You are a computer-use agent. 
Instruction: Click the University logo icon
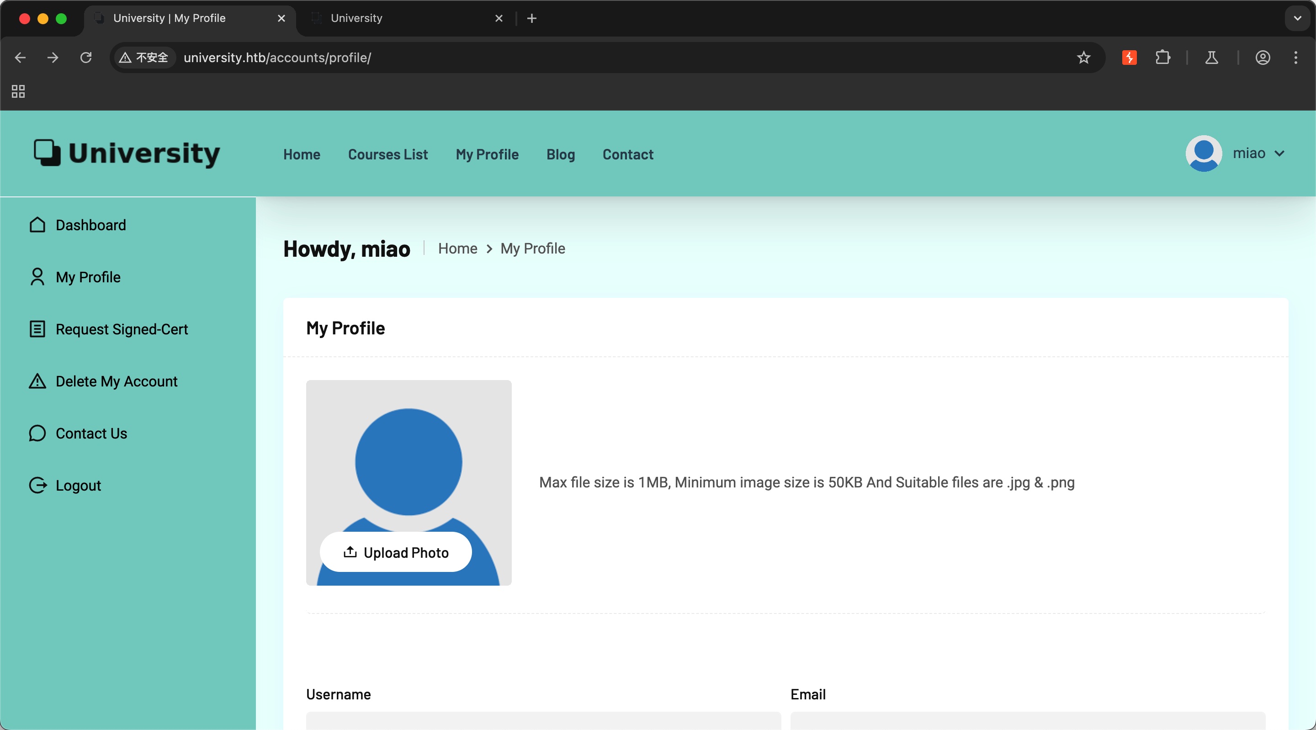pyautogui.click(x=47, y=152)
